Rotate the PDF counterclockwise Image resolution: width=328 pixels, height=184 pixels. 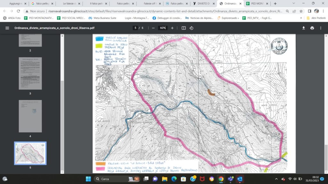tap(191, 28)
